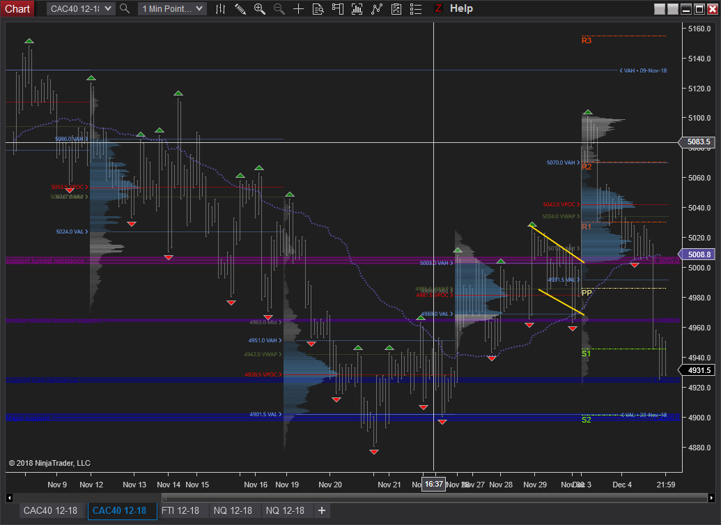Click the 4951.0 VAH label

click(x=265, y=340)
